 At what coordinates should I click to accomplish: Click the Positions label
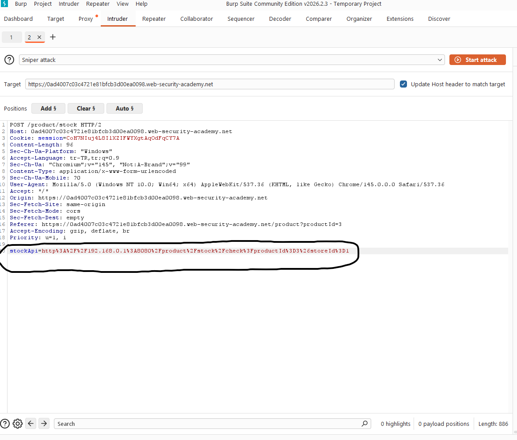[15, 108]
